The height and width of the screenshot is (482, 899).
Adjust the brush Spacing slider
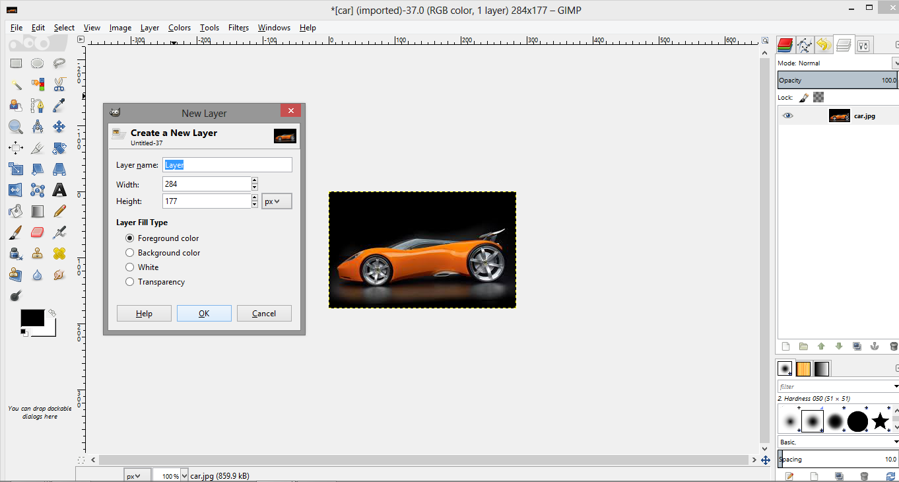point(838,459)
